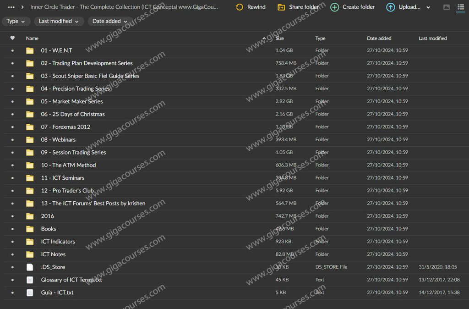This screenshot has height=309, width=469.
Task: Click the favourite heart column icon
Action: coord(12,38)
